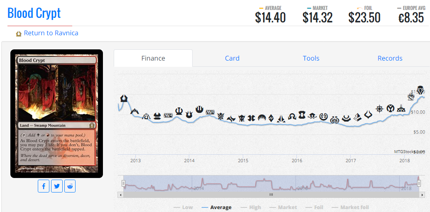Switch to the Records tab
Image resolution: width=430 pixels, height=212 pixels.
coord(390,58)
